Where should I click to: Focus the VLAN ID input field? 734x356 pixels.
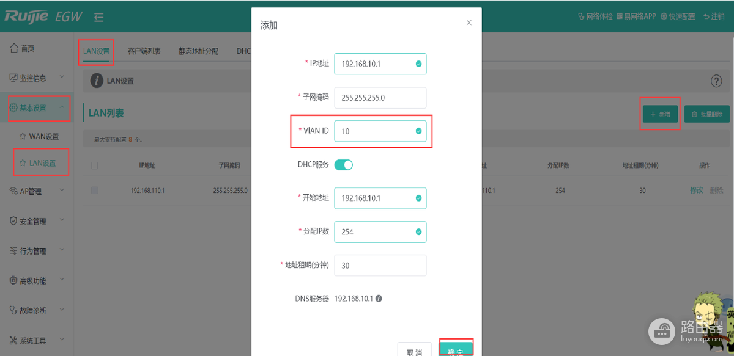point(380,131)
